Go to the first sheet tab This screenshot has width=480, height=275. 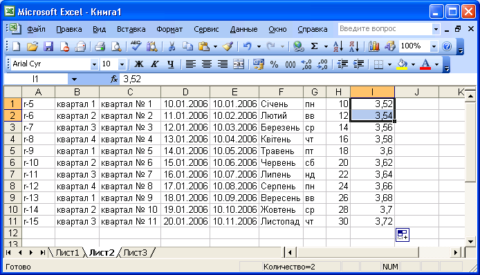[8, 253]
